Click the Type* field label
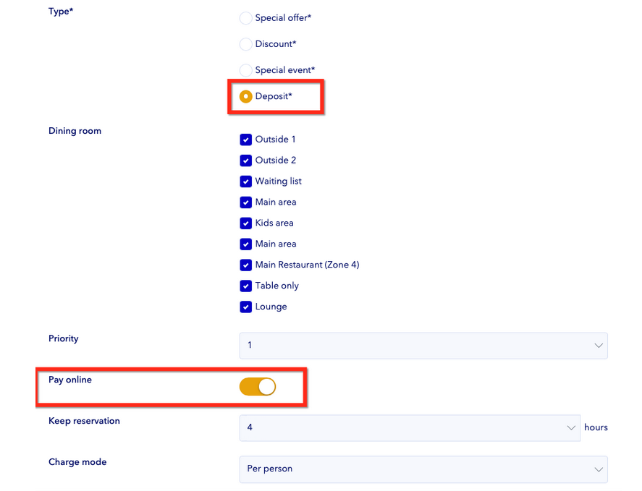The image size is (642, 491). tap(61, 11)
